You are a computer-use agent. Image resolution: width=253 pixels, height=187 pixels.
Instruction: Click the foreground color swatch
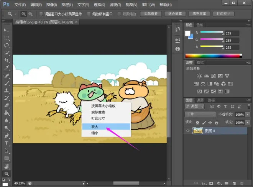[x=187, y=33]
